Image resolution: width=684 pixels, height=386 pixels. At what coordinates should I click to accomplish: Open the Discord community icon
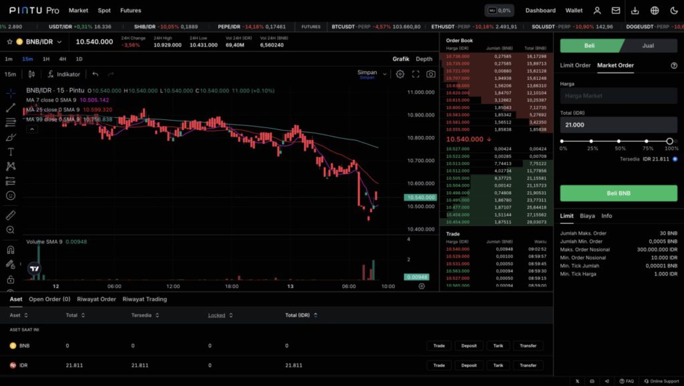click(x=592, y=381)
